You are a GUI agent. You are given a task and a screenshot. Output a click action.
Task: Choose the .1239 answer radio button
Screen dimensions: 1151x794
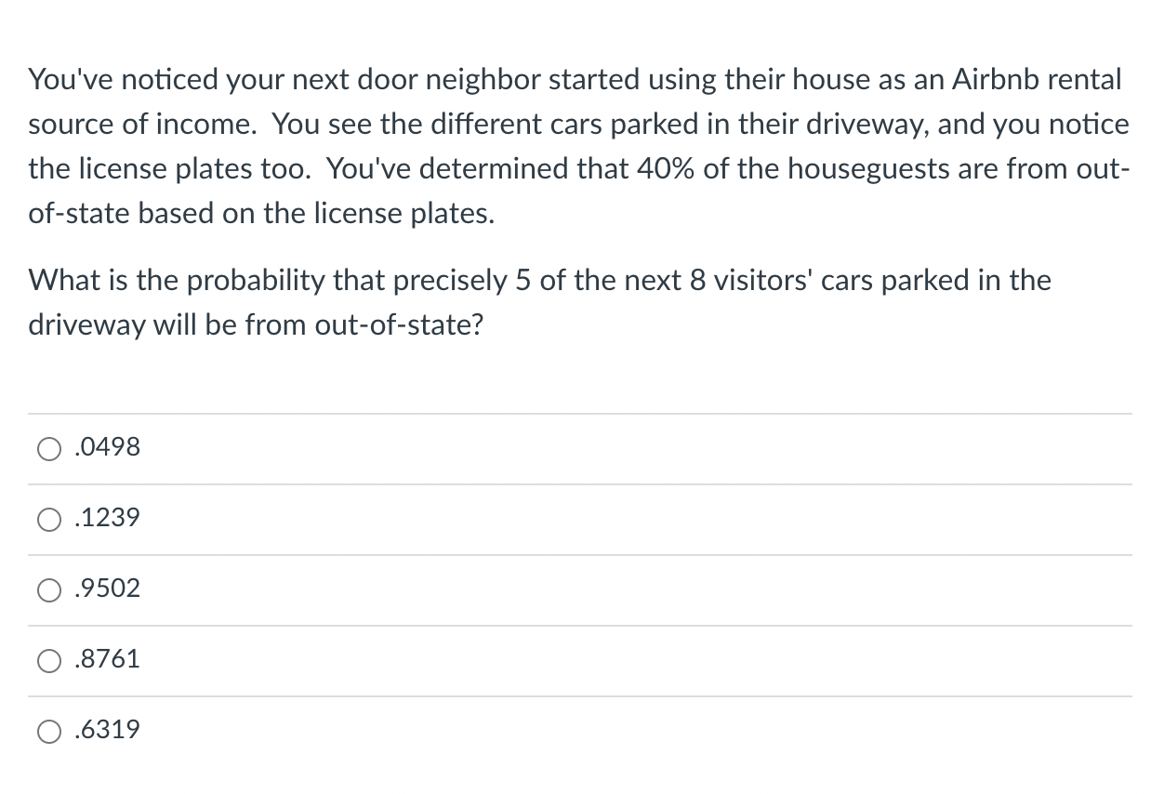click(x=49, y=520)
